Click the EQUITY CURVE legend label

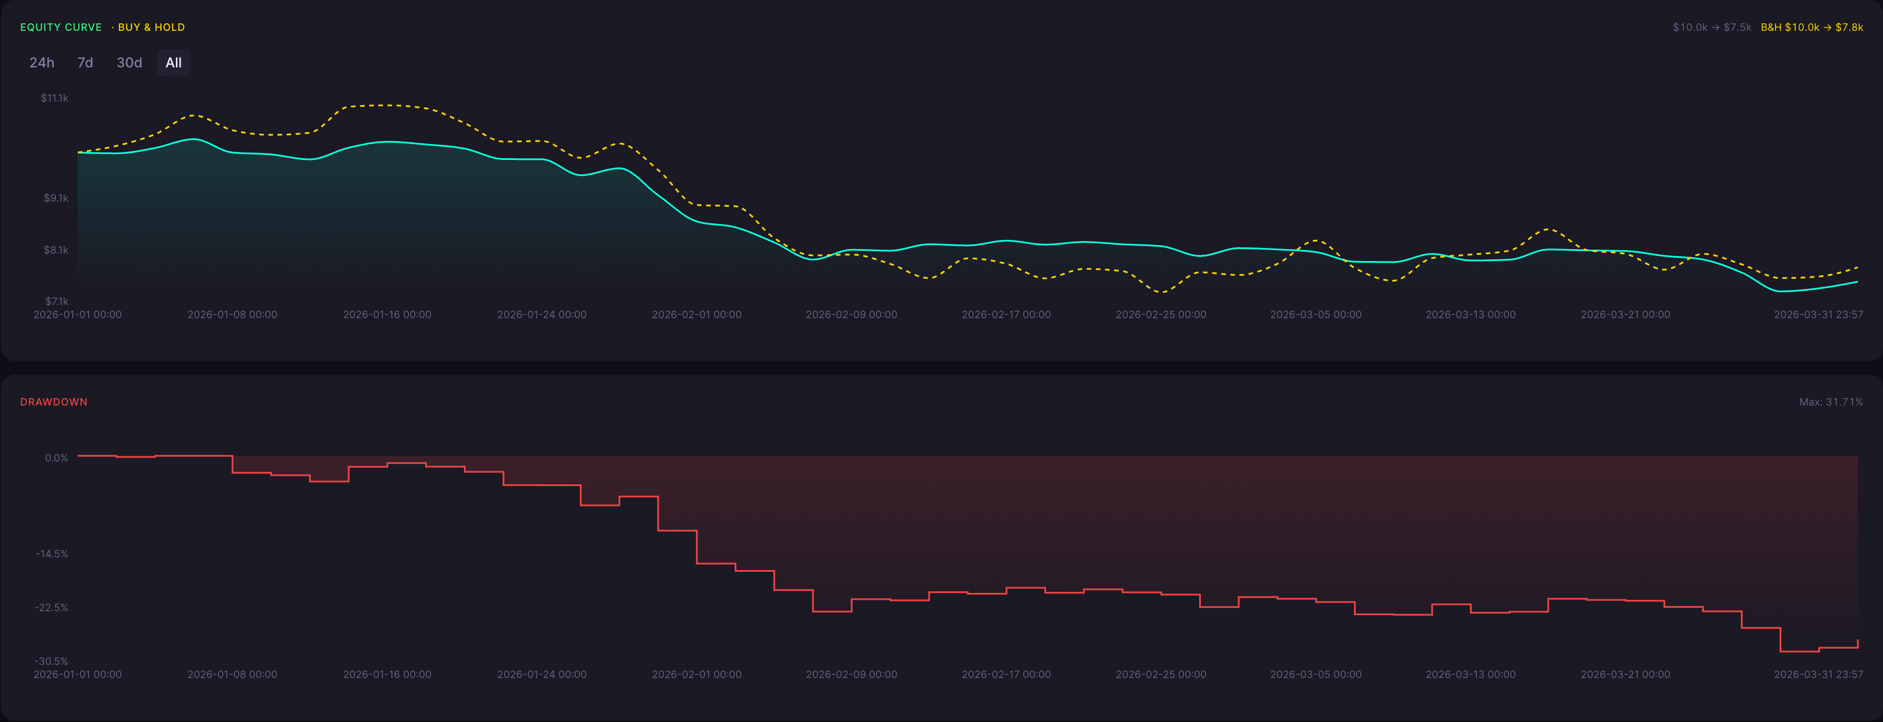tap(61, 27)
